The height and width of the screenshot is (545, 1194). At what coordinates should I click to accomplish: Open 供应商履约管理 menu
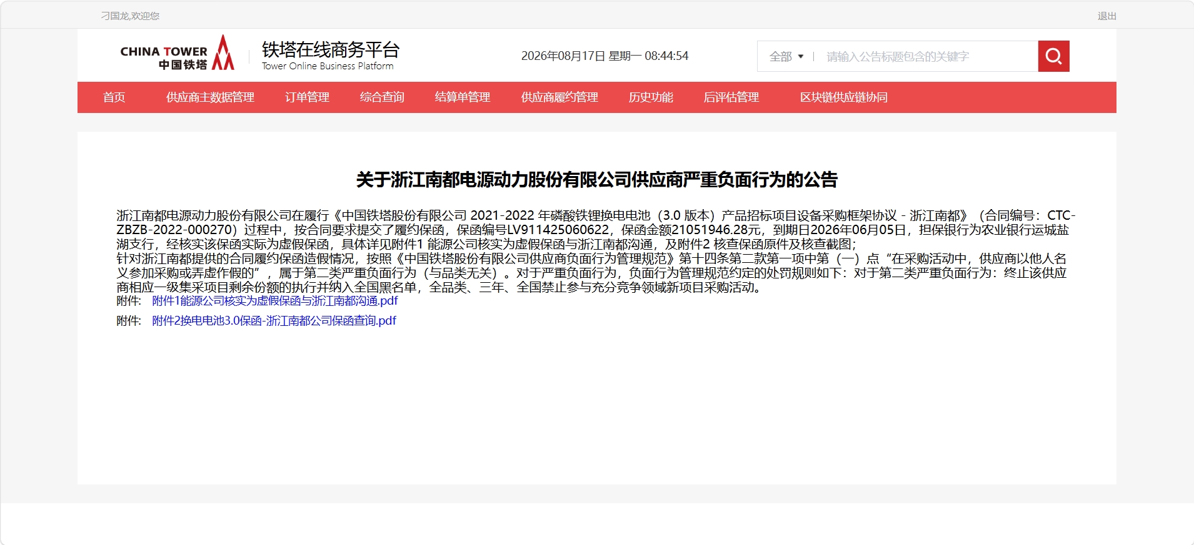(x=559, y=97)
